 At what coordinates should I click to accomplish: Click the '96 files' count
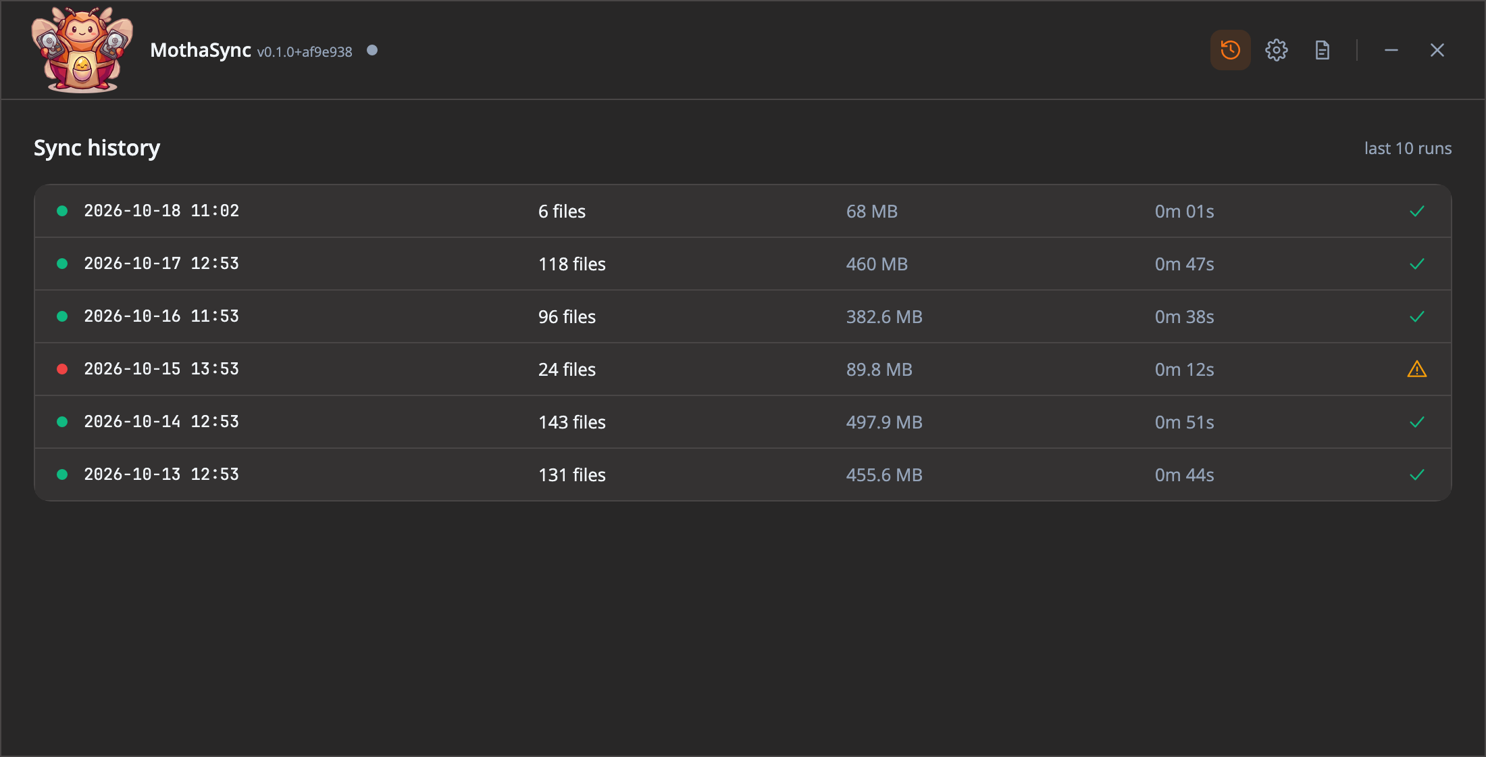(x=567, y=317)
